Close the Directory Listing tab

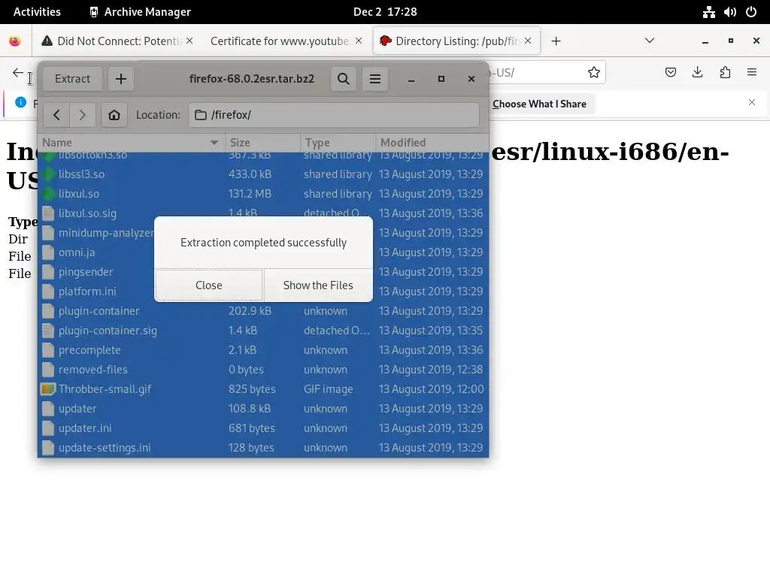(x=528, y=41)
